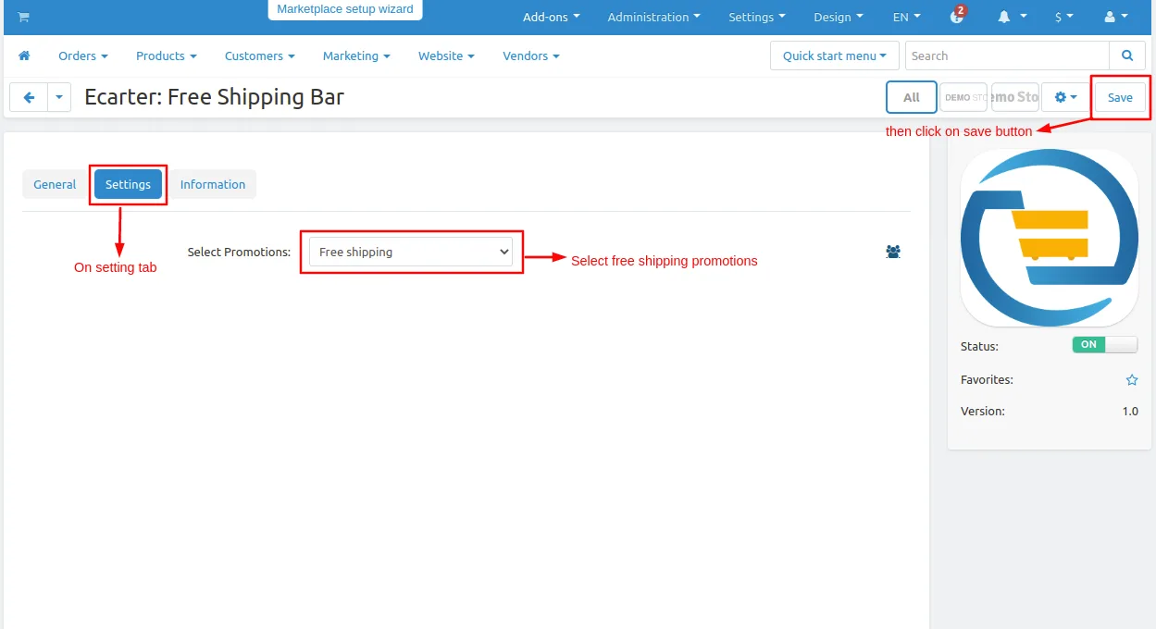Image resolution: width=1156 pixels, height=629 pixels.
Task: Open the Orders menu
Action: [83, 55]
